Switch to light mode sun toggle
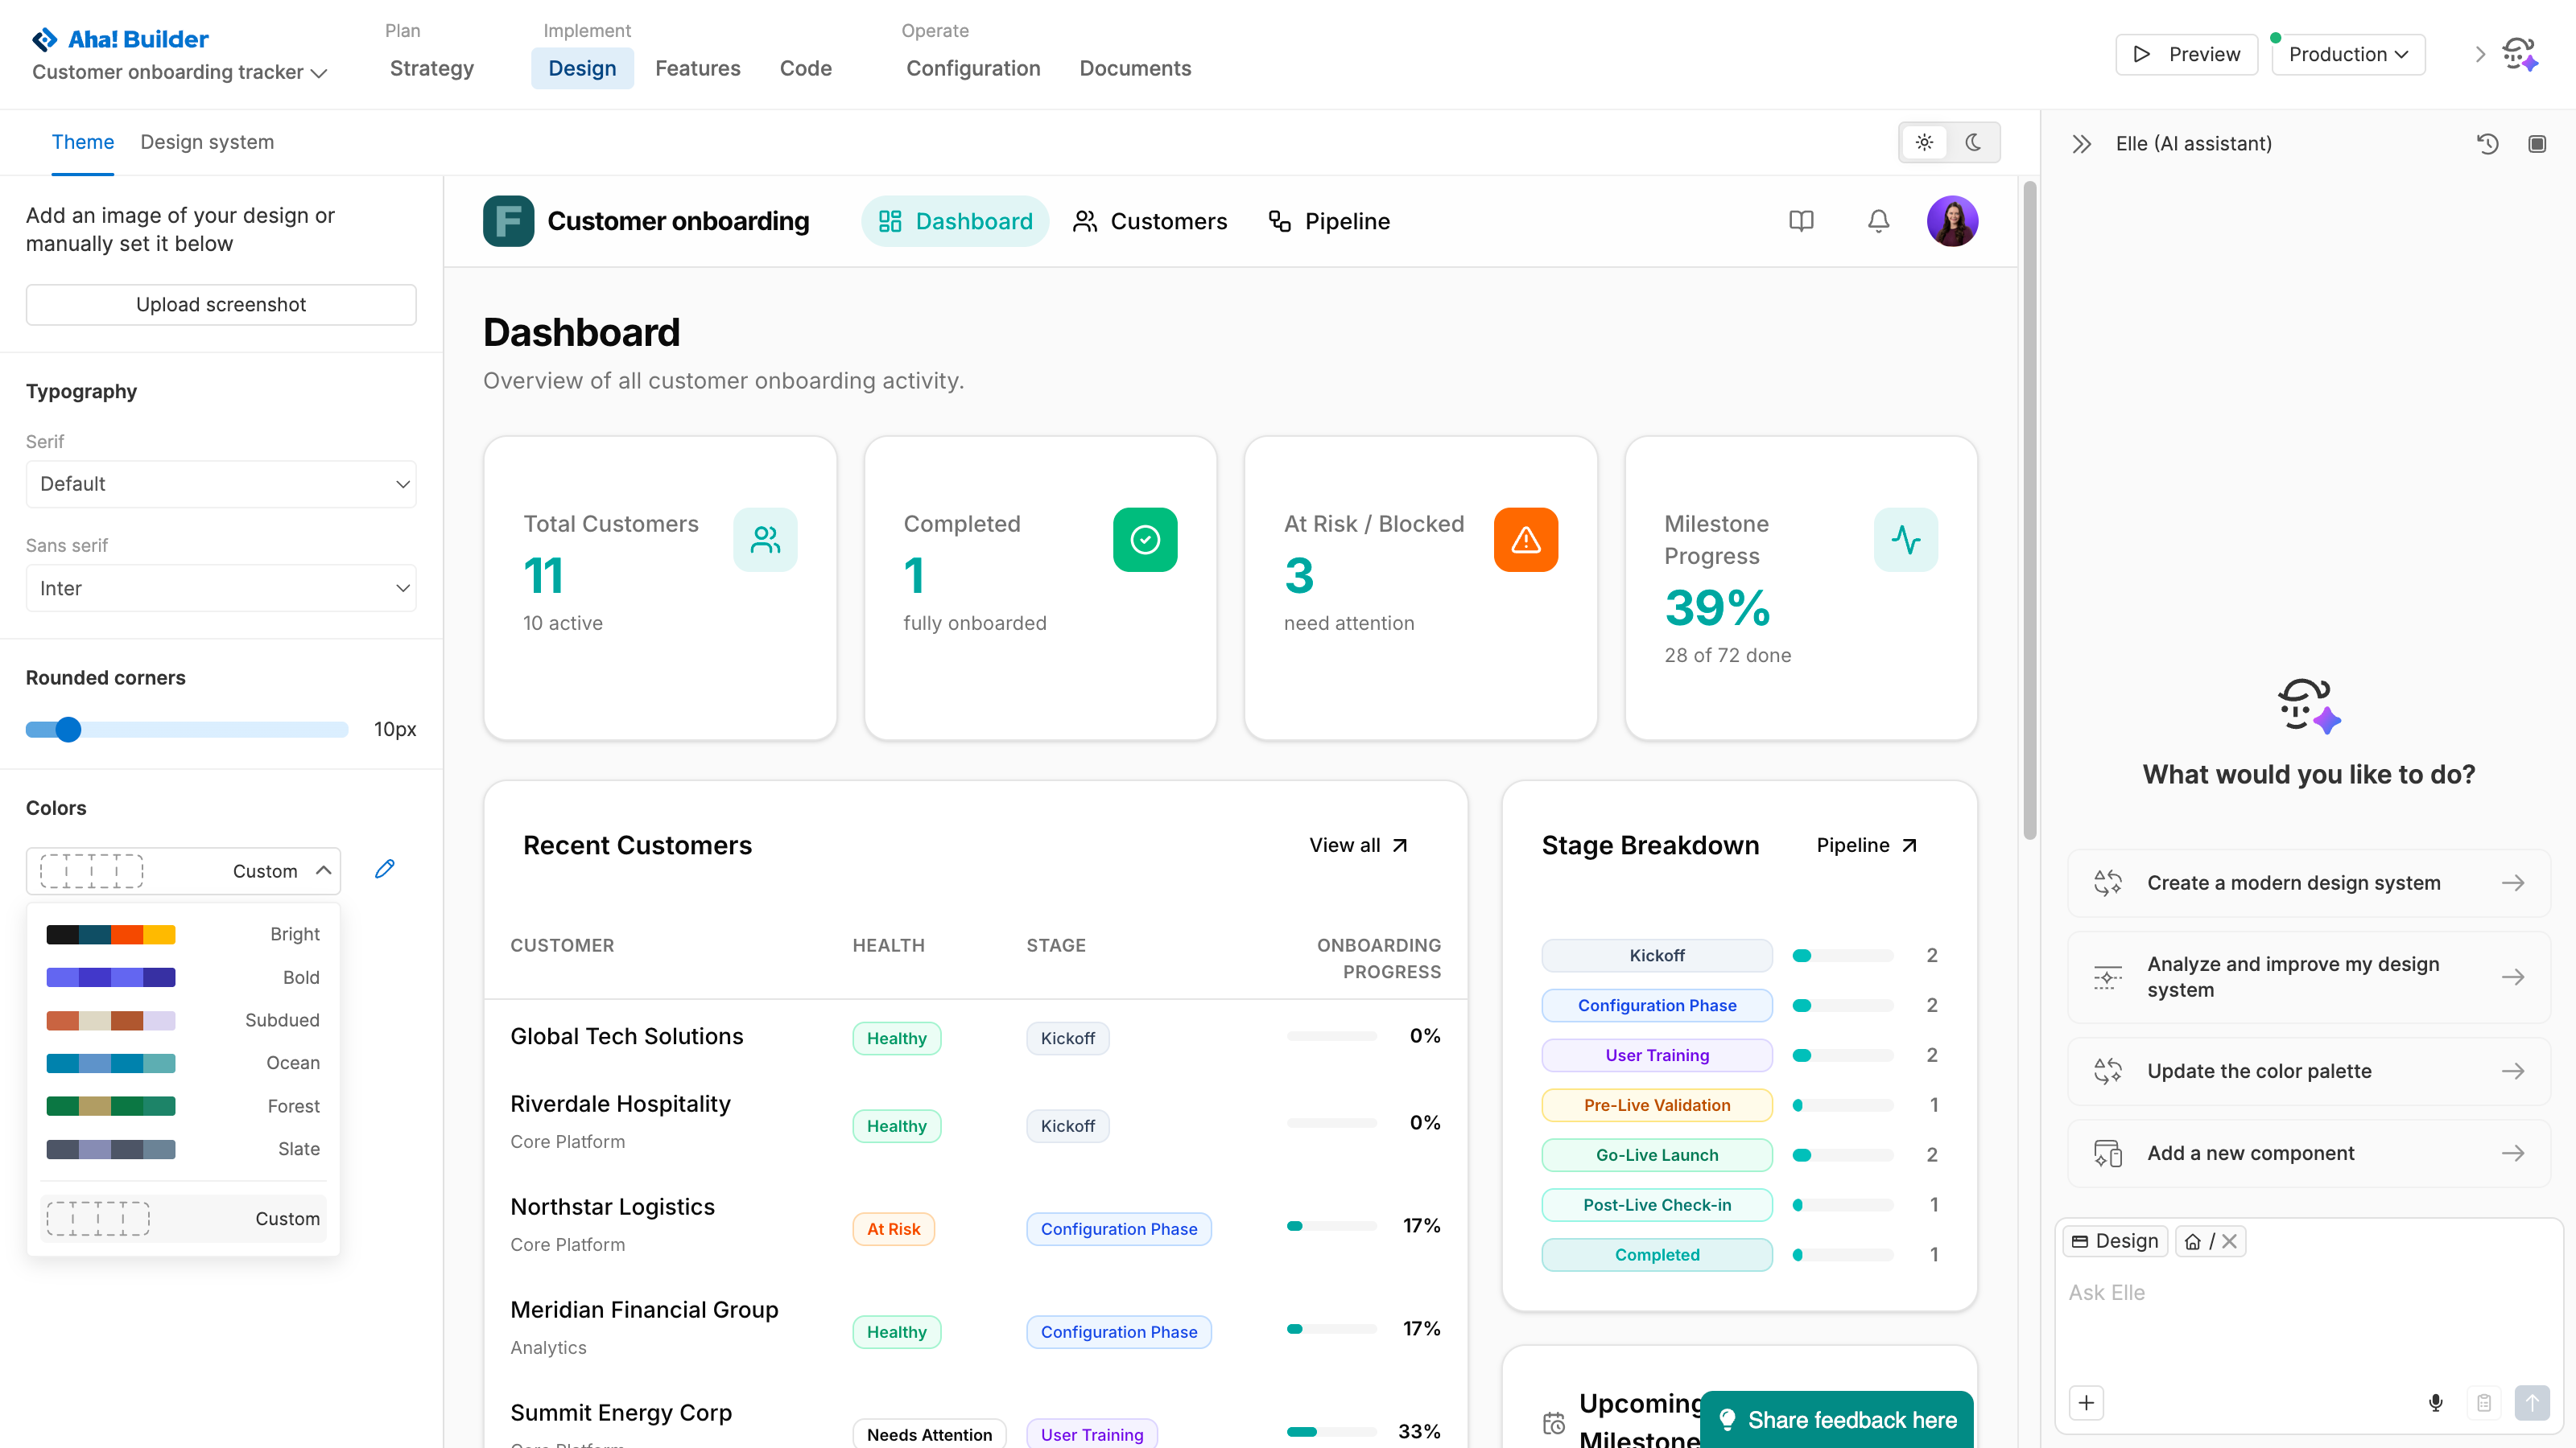 pyautogui.click(x=1924, y=143)
